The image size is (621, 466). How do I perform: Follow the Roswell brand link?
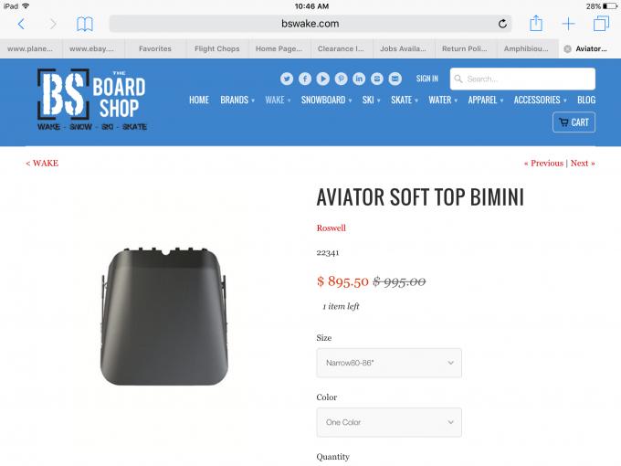332,228
